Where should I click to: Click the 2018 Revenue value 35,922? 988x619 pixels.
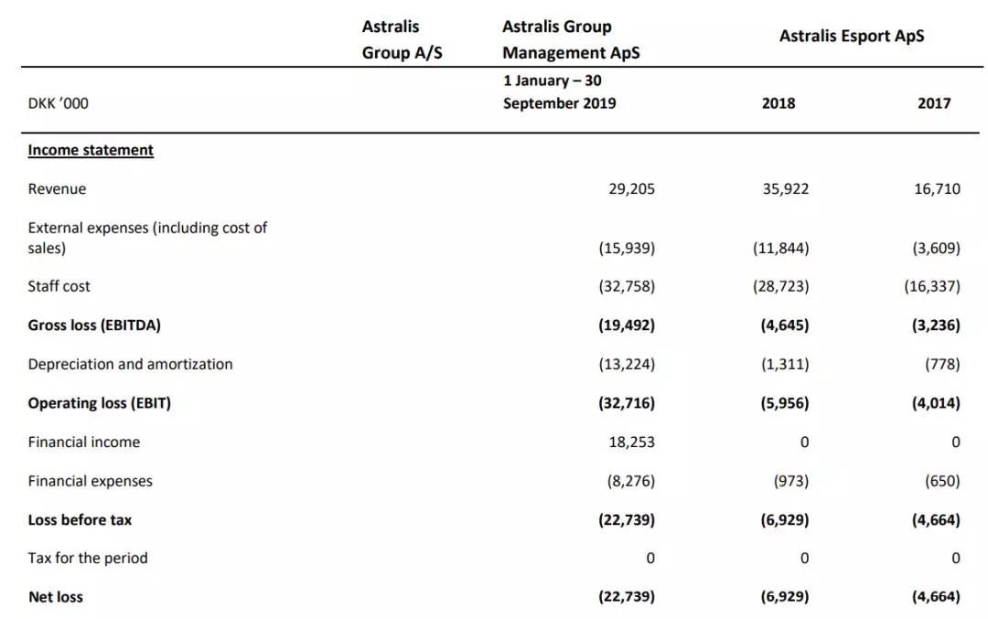(785, 189)
